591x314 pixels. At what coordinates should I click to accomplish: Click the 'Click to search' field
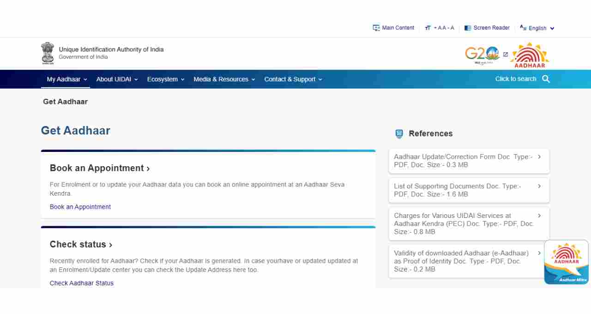click(516, 79)
